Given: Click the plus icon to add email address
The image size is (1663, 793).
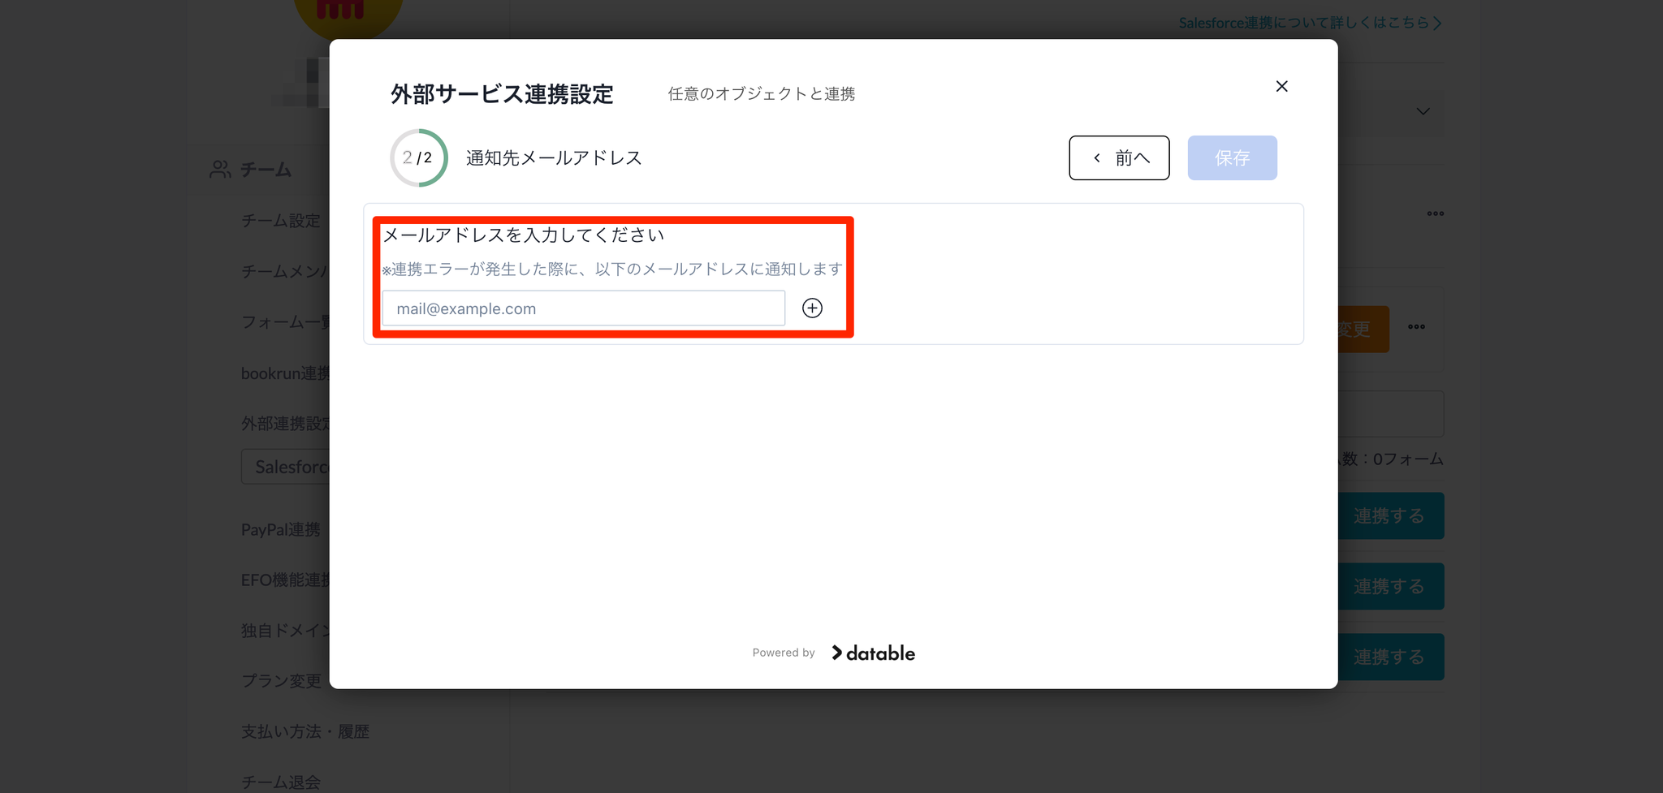Looking at the screenshot, I should click(812, 308).
